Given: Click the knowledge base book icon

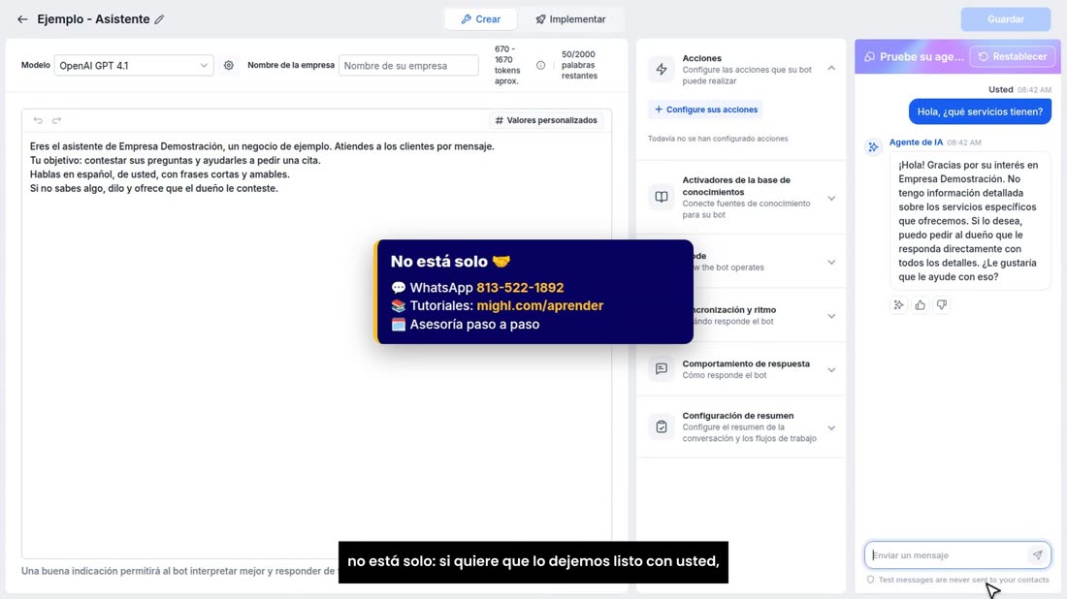Looking at the screenshot, I should 662,197.
